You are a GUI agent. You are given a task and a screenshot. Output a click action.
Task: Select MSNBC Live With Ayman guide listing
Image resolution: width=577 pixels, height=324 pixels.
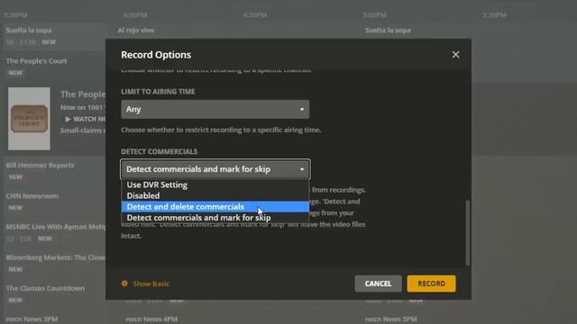(x=56, y=227)
